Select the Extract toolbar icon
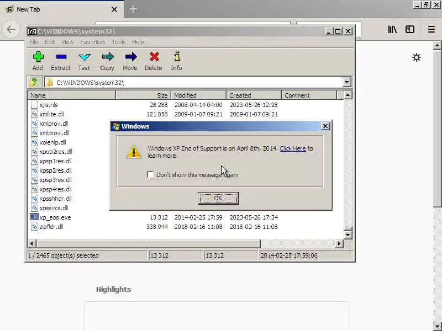Viewport: 442px width, 331px height. [61, 57]
